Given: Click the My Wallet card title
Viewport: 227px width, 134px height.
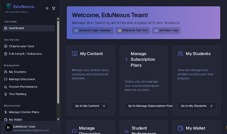Looking at the screenshot, I should (196, 128).
